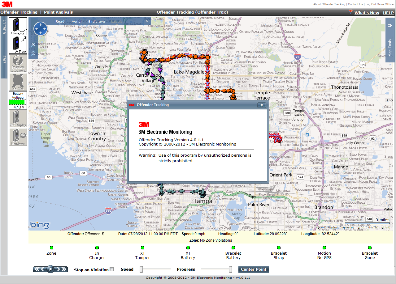Click the Zone green status indicator

51,248
